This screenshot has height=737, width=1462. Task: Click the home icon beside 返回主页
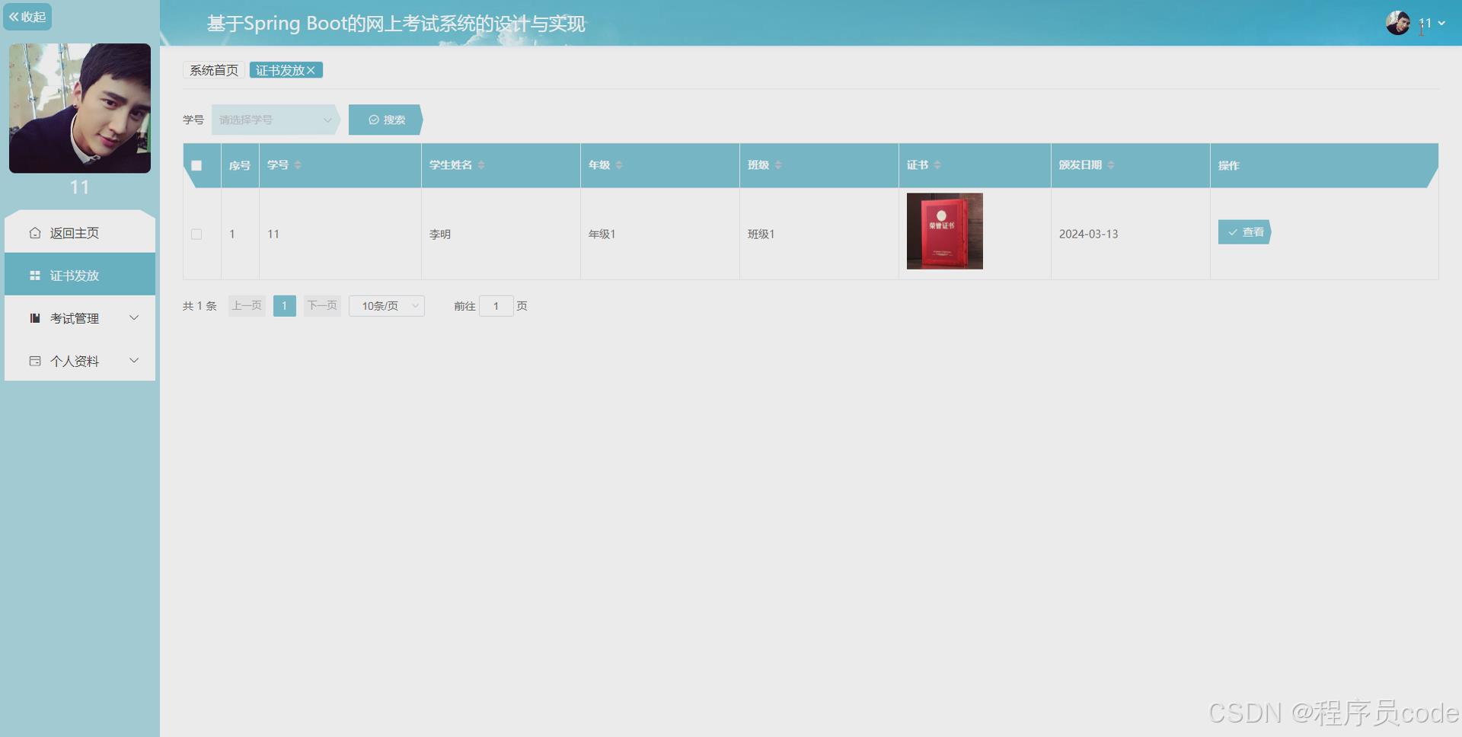click(35, 233)
